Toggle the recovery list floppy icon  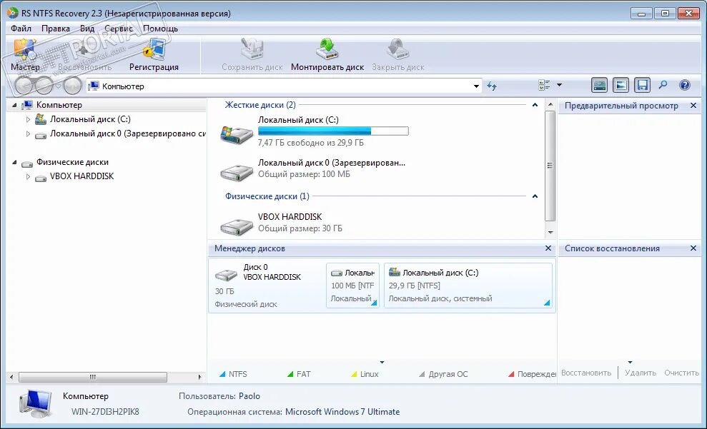point(643,85)
